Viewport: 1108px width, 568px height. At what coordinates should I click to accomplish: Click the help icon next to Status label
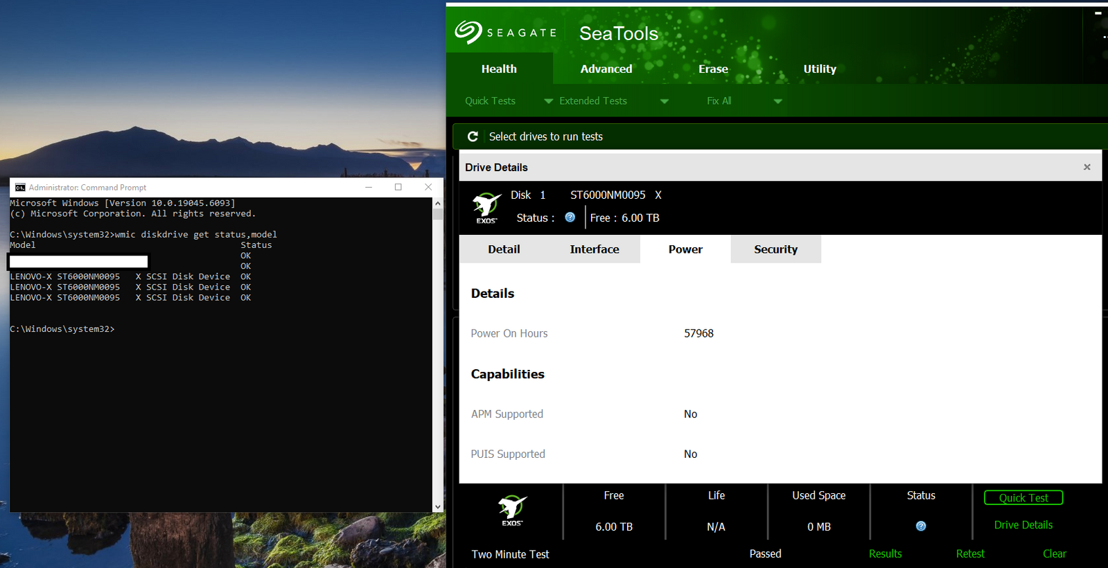(x=570, y=218)
